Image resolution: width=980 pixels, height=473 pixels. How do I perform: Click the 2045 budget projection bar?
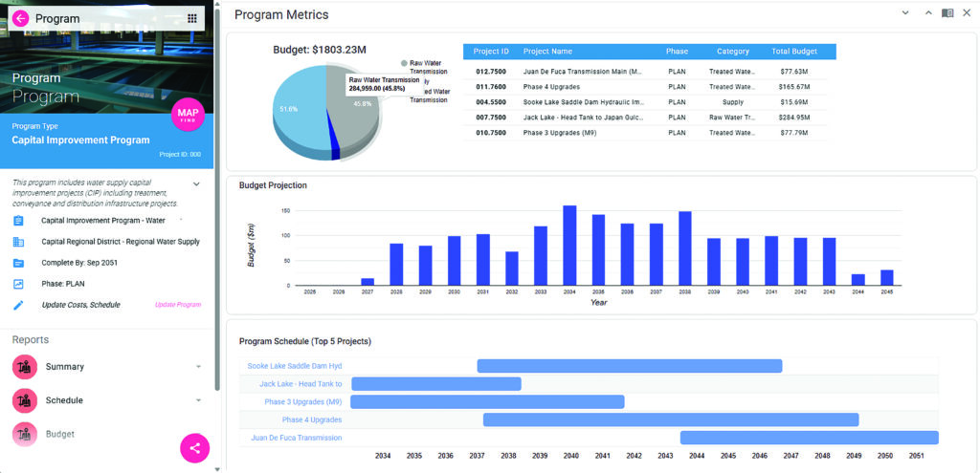coord(887,278)
